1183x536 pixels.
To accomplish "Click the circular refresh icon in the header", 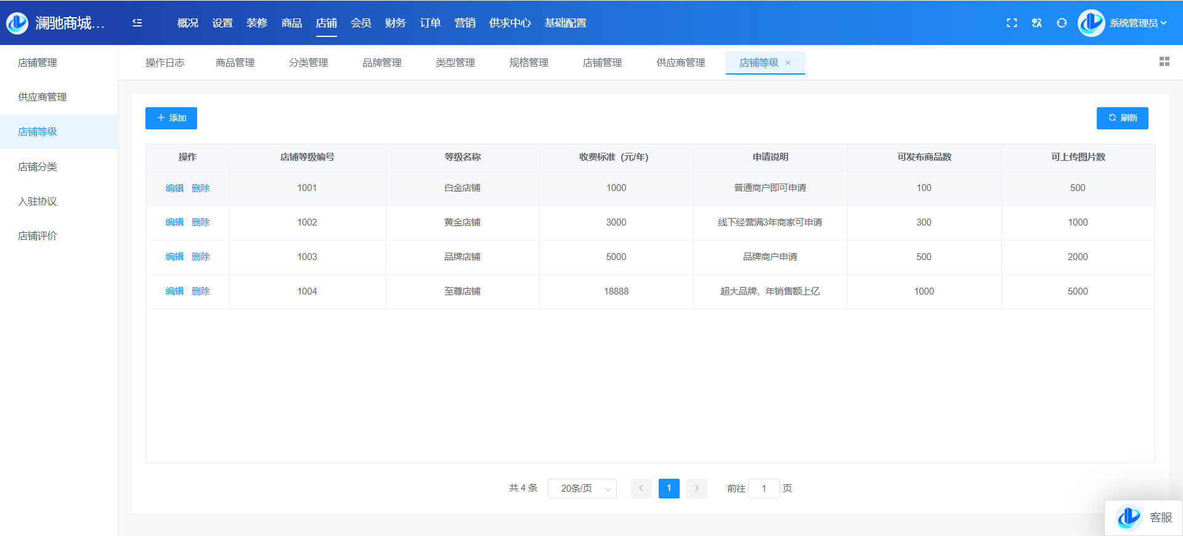I will click(x=1062, y=23).
